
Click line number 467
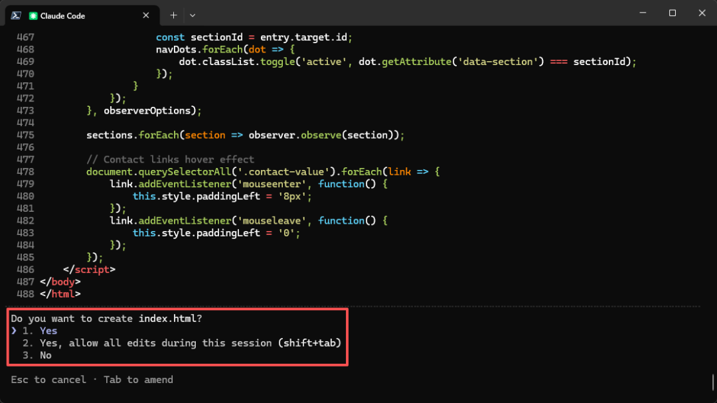tap(25, 37)
